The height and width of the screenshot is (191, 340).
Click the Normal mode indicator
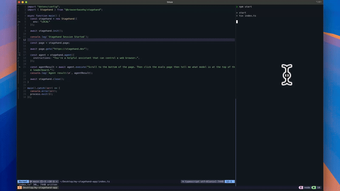click(x=23, y=182)
